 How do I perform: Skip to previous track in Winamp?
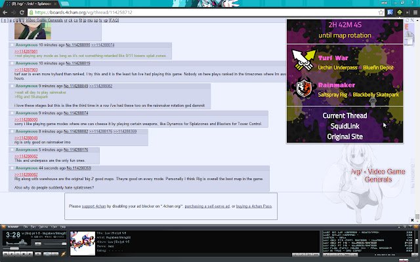tap(5, 253)
